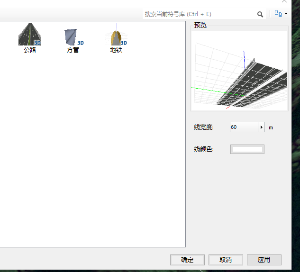300x272 pixels.
Task: Close the symbol dialog window
Action: coord(284,1)
